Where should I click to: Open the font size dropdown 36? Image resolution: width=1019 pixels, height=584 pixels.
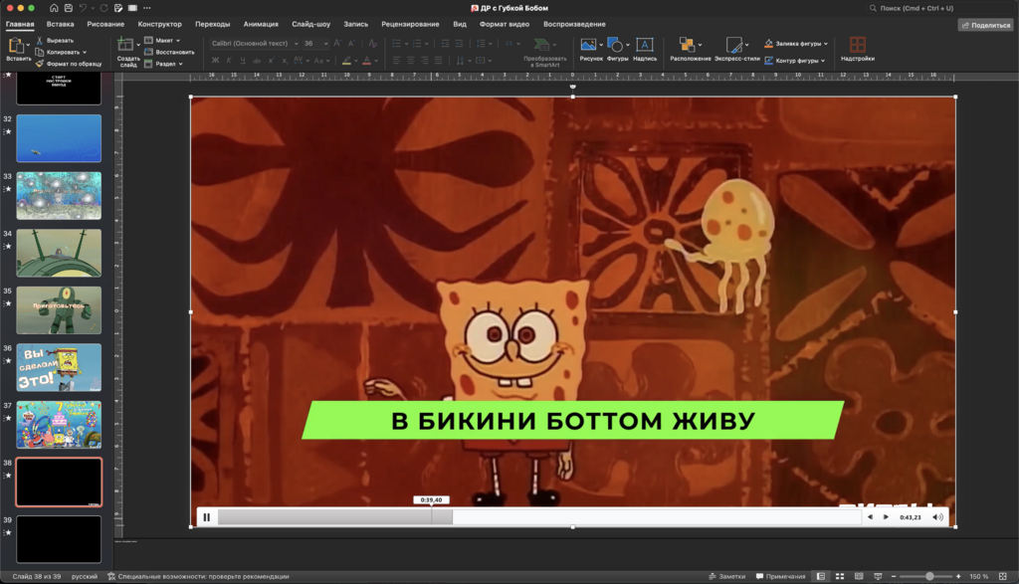point(325,44)
